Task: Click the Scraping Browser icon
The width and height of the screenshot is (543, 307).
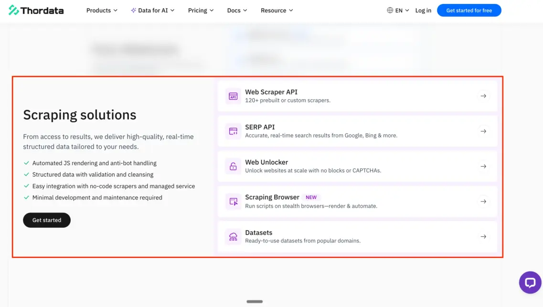Action: (233, 201)
